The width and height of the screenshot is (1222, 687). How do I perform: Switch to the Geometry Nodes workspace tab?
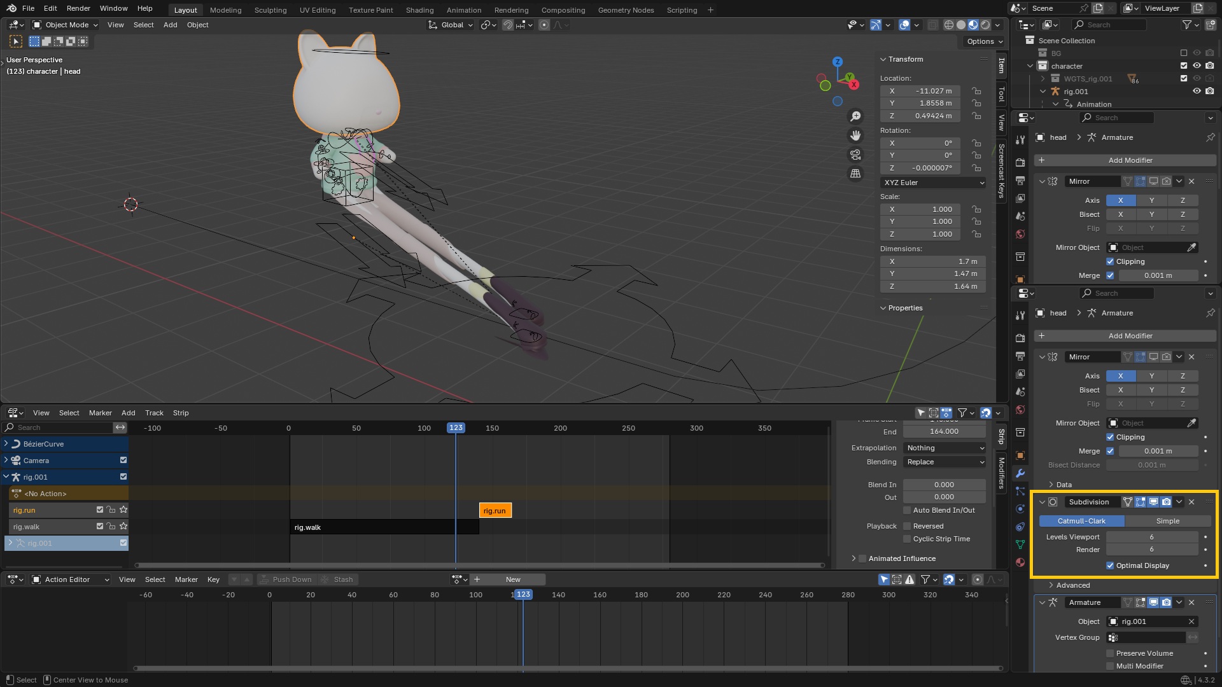coord(626,10)
